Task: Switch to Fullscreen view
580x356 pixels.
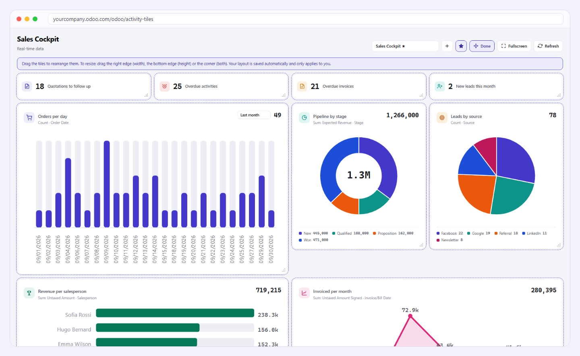Action: tap(514, 46)
